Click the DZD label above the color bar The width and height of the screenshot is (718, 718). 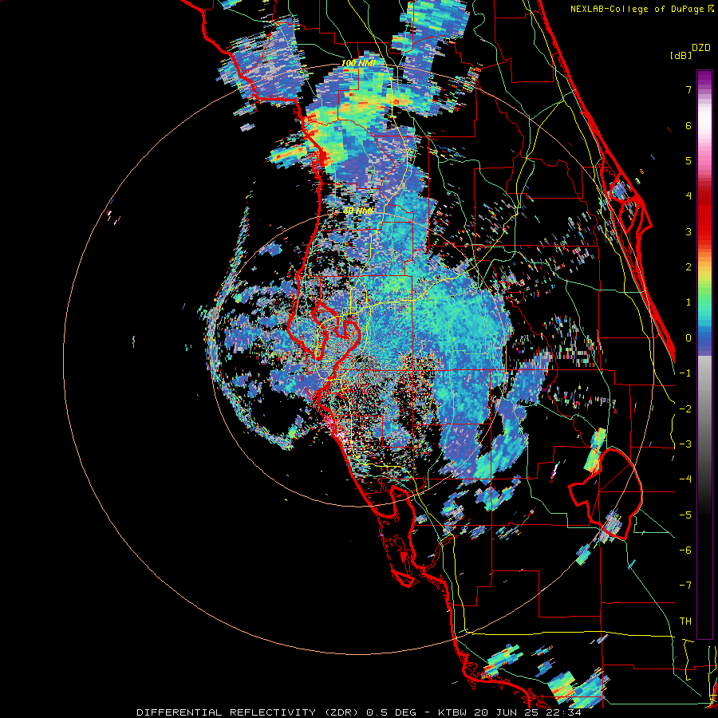click(x=701, y=48)
